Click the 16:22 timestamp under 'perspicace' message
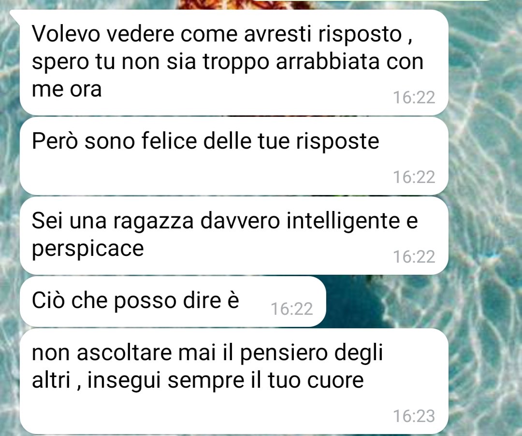This screenshot has width=522, height=436. [414, 257]
